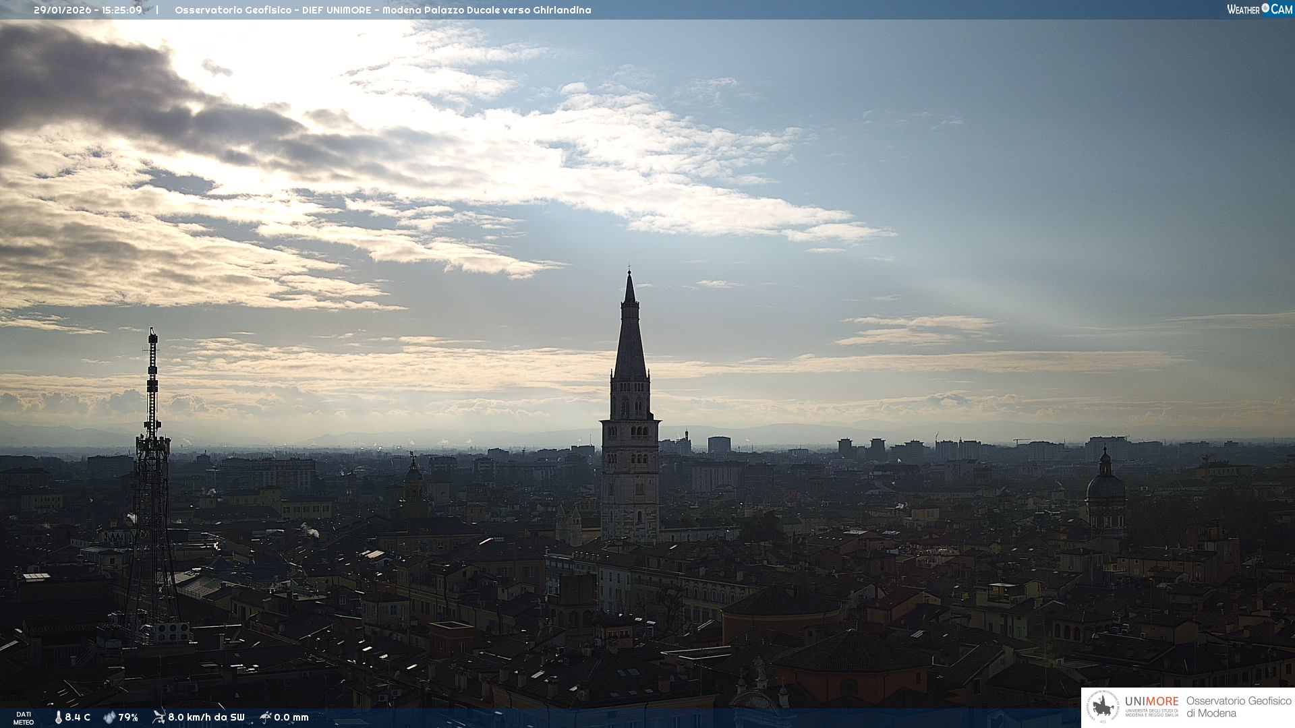Click the humidity water drops icon

tap(109, 717)
